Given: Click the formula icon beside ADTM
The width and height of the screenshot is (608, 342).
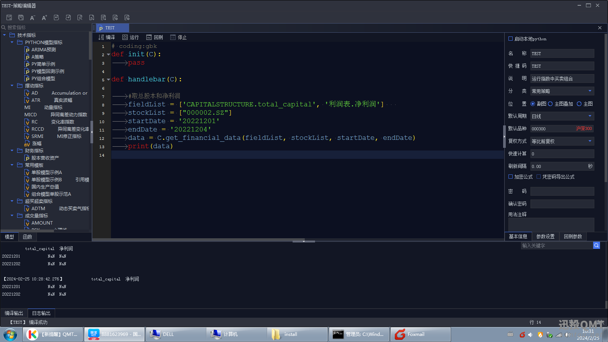Looking at the screenshot, I should click(x=27, y=209).
